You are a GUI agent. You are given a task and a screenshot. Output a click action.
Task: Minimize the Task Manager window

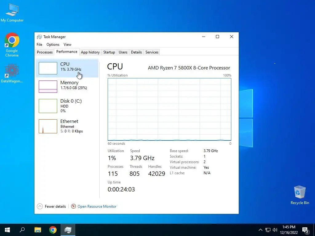(x=204, y=37)
